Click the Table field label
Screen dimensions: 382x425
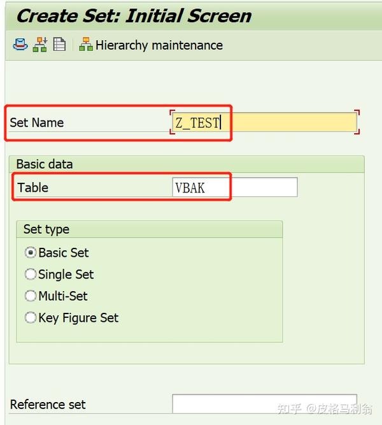pos(33,187)
